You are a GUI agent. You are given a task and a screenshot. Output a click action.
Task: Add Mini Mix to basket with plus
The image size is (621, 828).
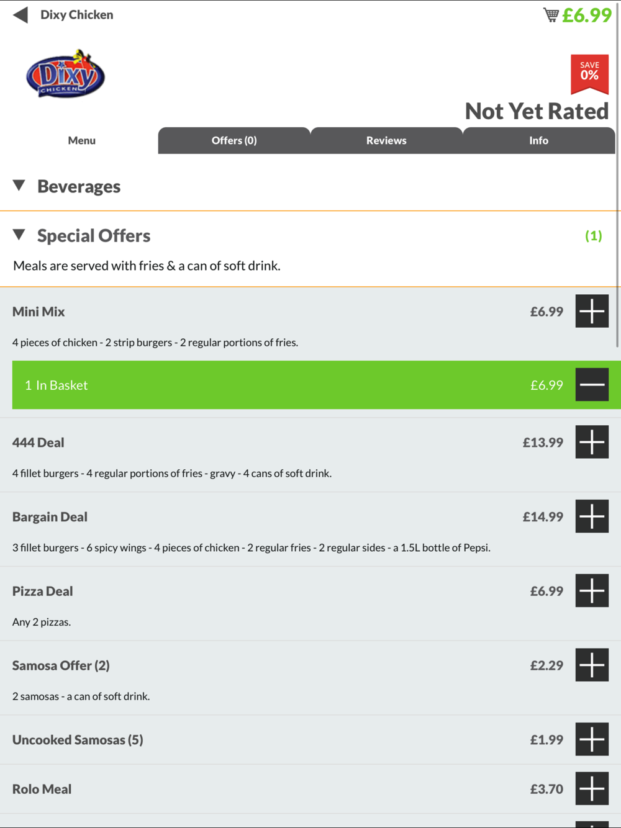point(592,311)
